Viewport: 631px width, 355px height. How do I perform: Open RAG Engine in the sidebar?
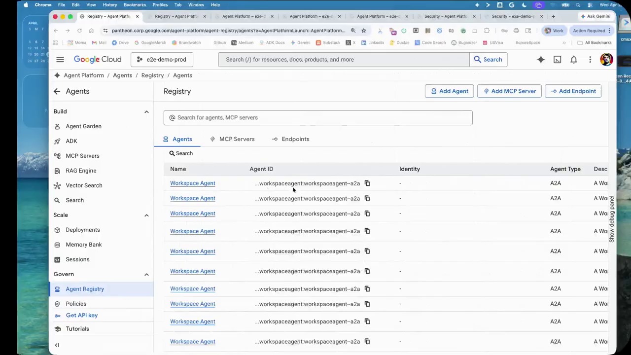click(81, 171)
